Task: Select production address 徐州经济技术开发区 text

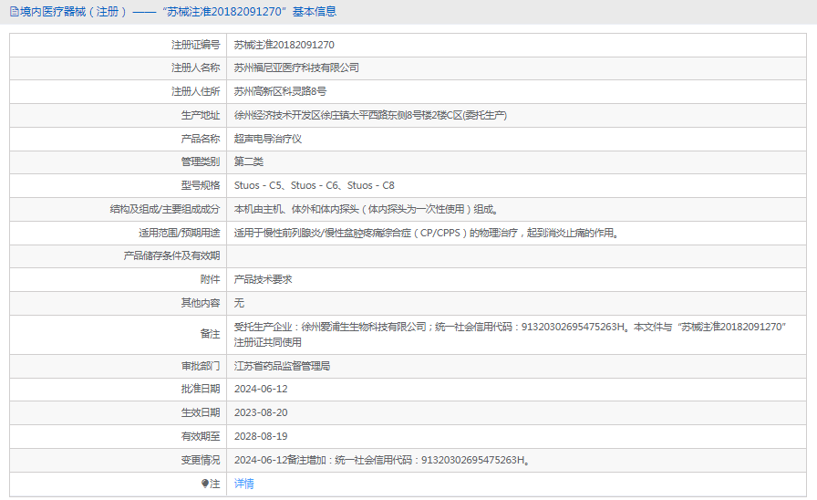Action: point(277,115)
